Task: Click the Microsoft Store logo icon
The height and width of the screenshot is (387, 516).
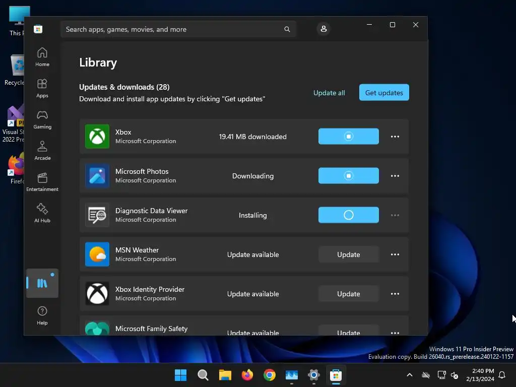Action: tap(38, 29)
